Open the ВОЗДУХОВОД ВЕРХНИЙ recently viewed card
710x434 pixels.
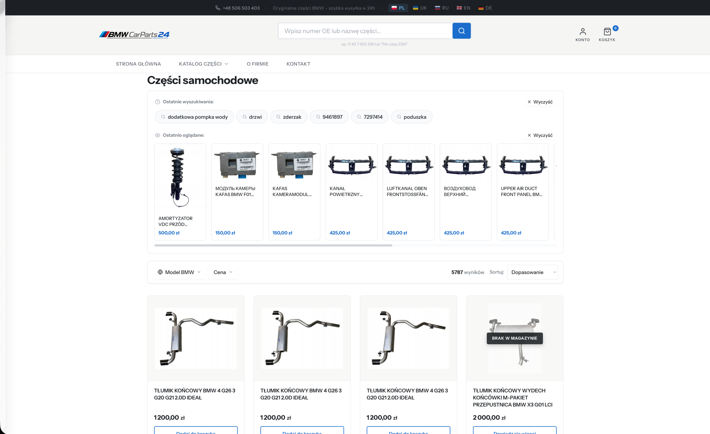466,192
